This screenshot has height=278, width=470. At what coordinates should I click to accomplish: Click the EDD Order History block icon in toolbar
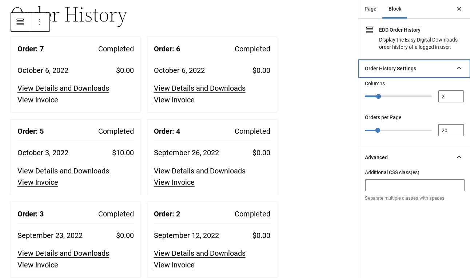20,22
